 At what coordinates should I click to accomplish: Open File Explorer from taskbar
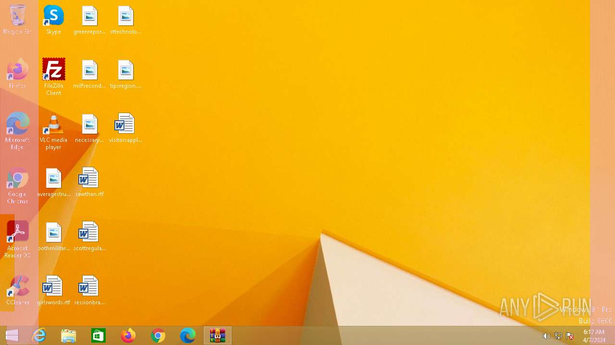click(x=69, y=335)
